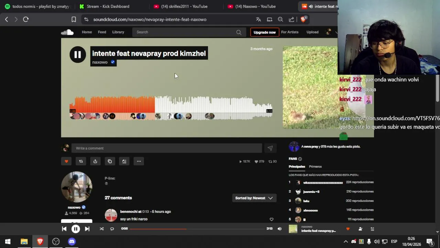Open For Artists link
This screenshot has height=248, width=440.
pyautogui.click(x=290, y=32)
